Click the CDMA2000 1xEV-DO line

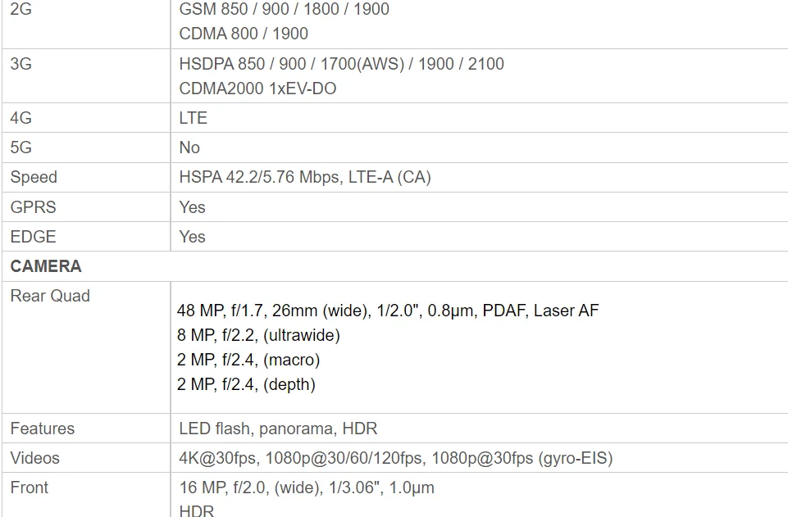[257, 88]
